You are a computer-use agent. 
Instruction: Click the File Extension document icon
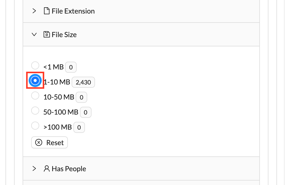pyautogui.click(x=46, y=11)
